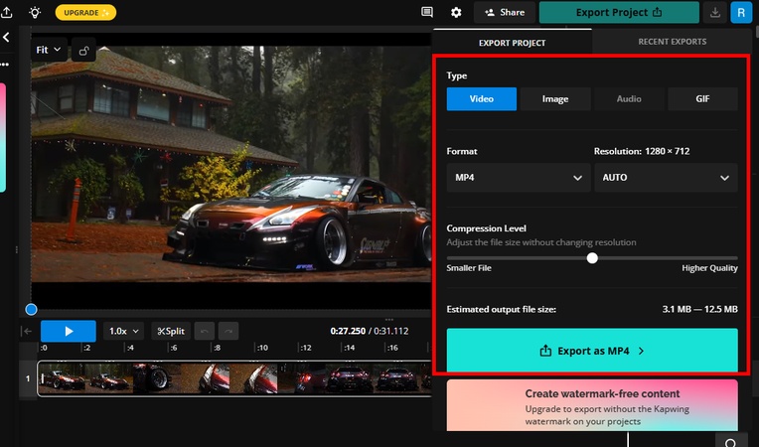Click the Higher Quality label

coord(709,268)
